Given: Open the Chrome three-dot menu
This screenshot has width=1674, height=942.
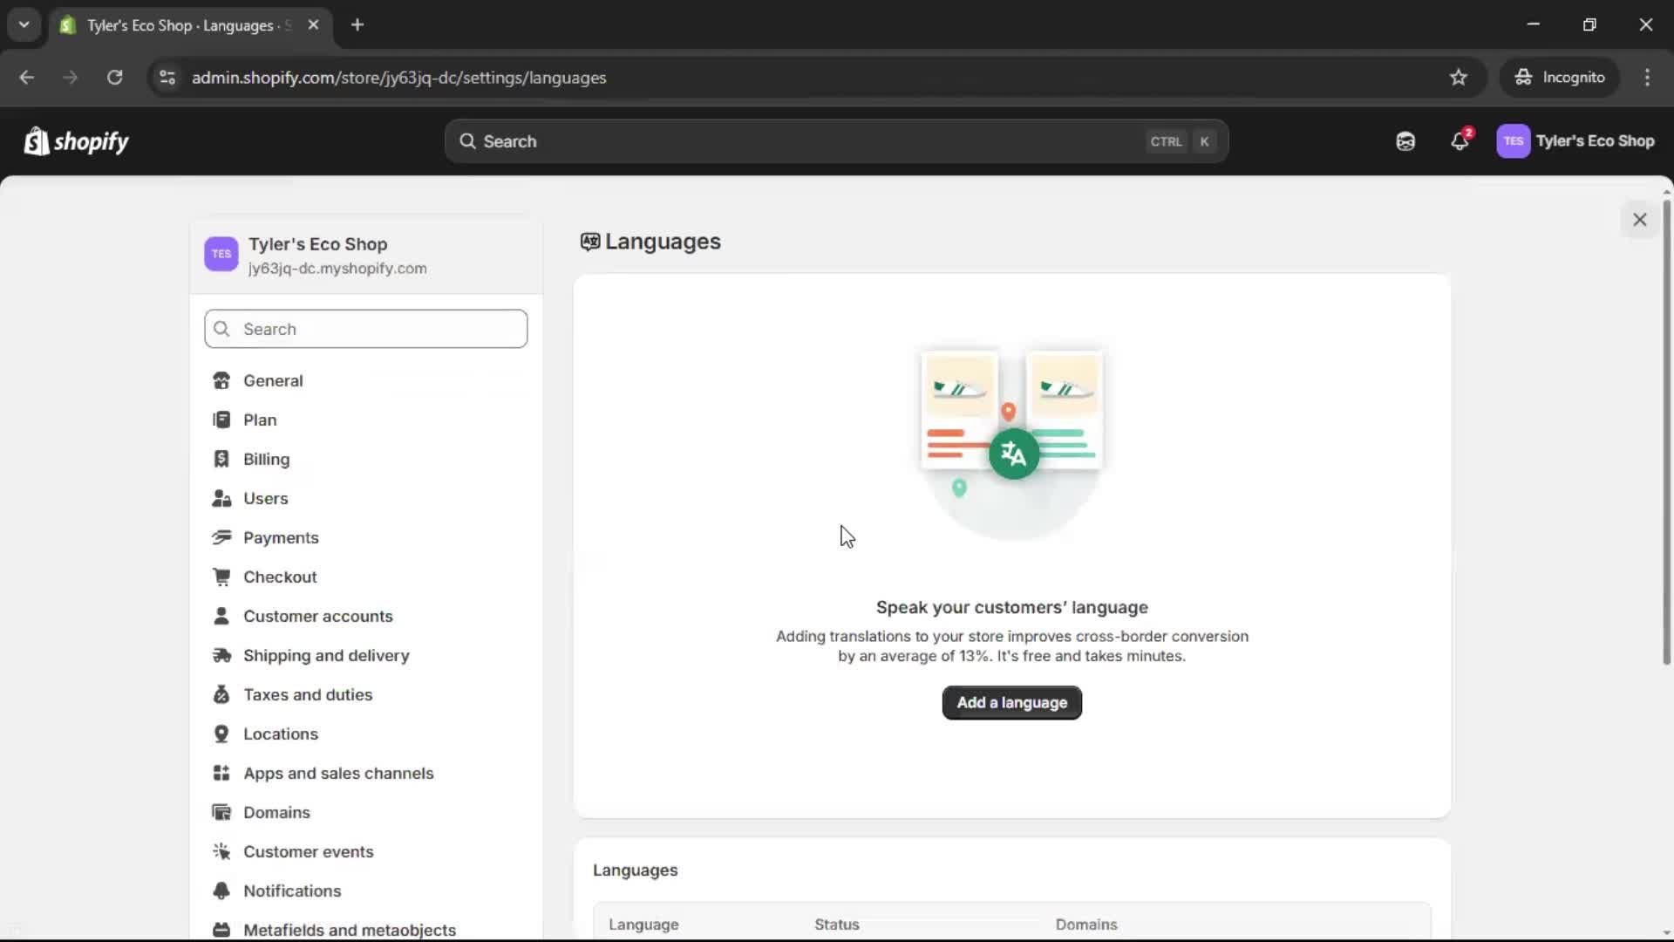Looking at the screenshot, I should point(1647,78).
